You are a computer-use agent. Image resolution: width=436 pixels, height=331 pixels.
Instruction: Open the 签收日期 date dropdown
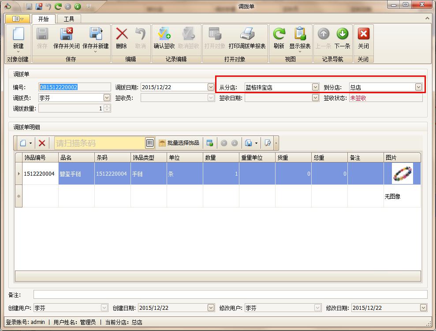(315, 98)
